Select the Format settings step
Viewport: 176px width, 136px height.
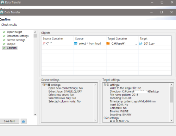[16, 40]
